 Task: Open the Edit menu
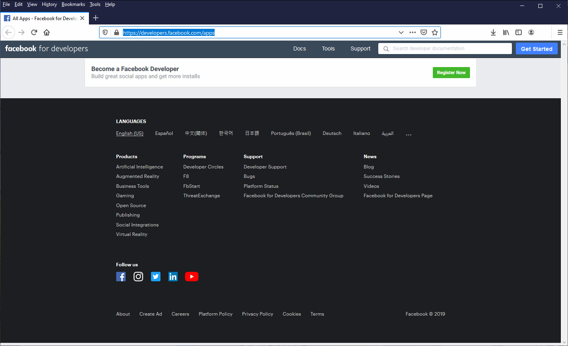[19, 4]
